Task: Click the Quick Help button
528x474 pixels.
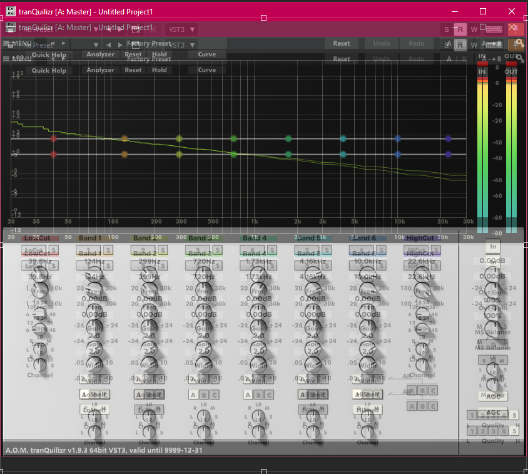Action: tap(49, 55)
